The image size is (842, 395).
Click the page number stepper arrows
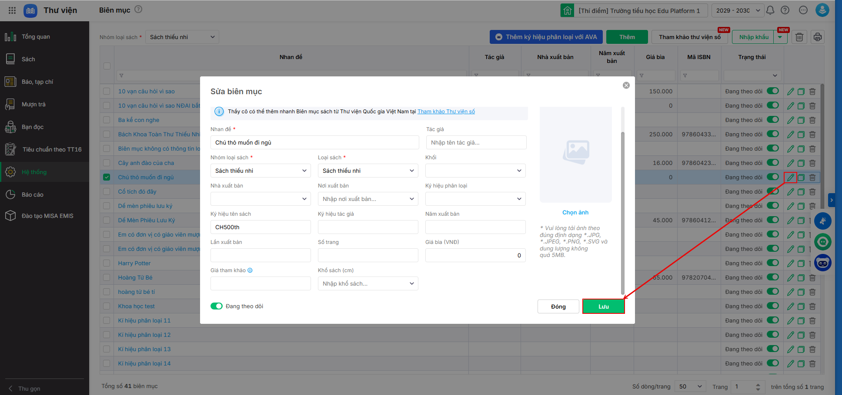coord(758,387)
